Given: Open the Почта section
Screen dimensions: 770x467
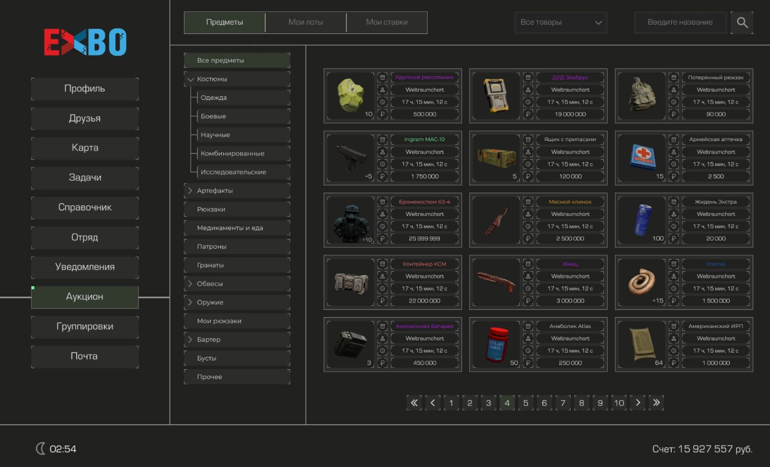Looking at the screenshot, I should (84, 356).
